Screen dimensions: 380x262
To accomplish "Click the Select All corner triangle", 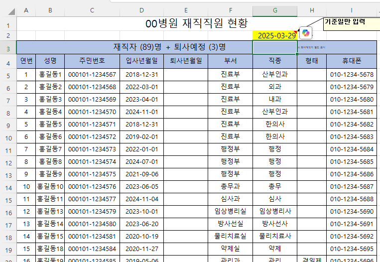I will pyautogui.click(x=11, y=11).
